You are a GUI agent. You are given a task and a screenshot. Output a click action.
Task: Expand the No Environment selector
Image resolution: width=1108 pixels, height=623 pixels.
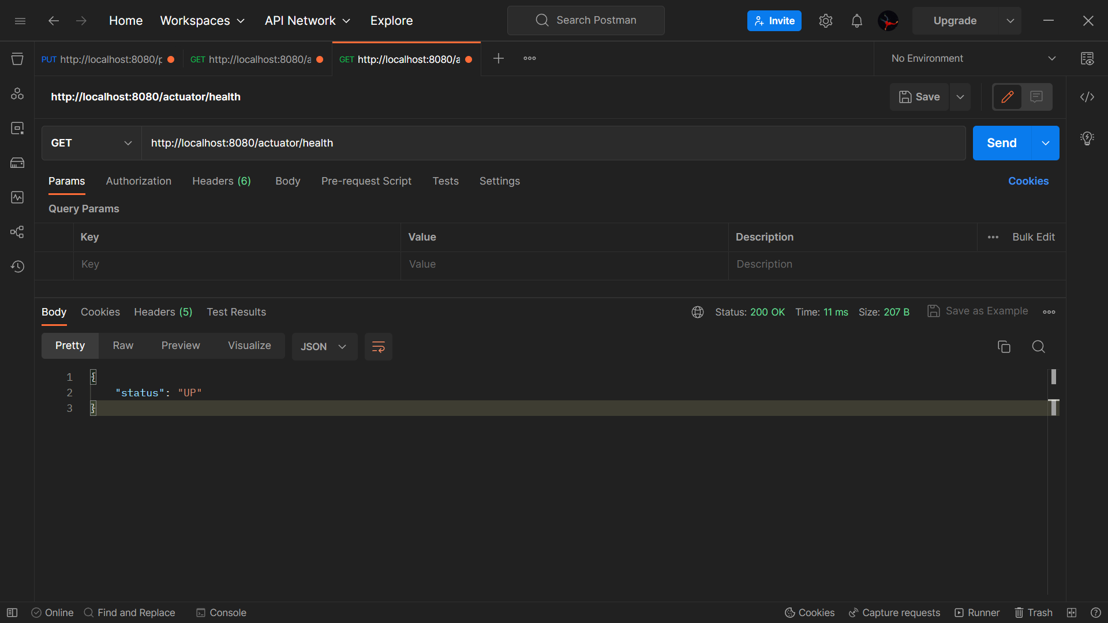974,58
